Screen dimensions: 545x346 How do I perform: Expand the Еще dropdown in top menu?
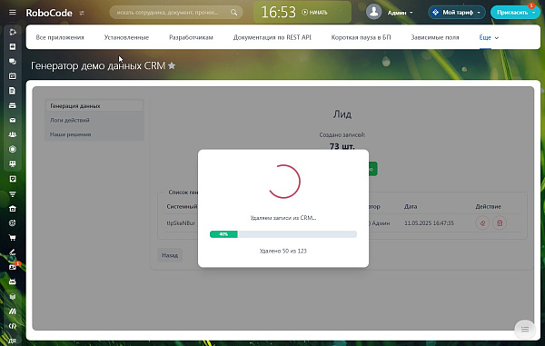(489, 37)
